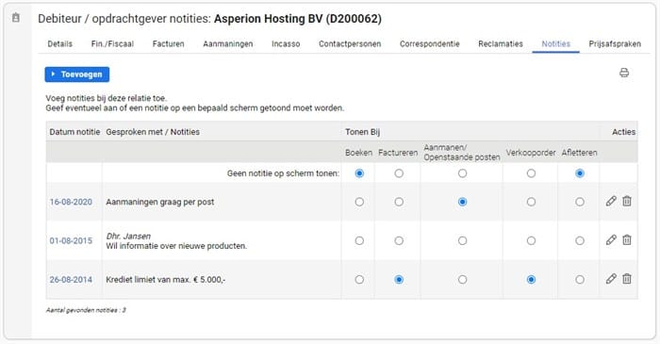Show Dhr. Jansen note at Factureren
Viewport: 660px width, 344px height.
399,240
